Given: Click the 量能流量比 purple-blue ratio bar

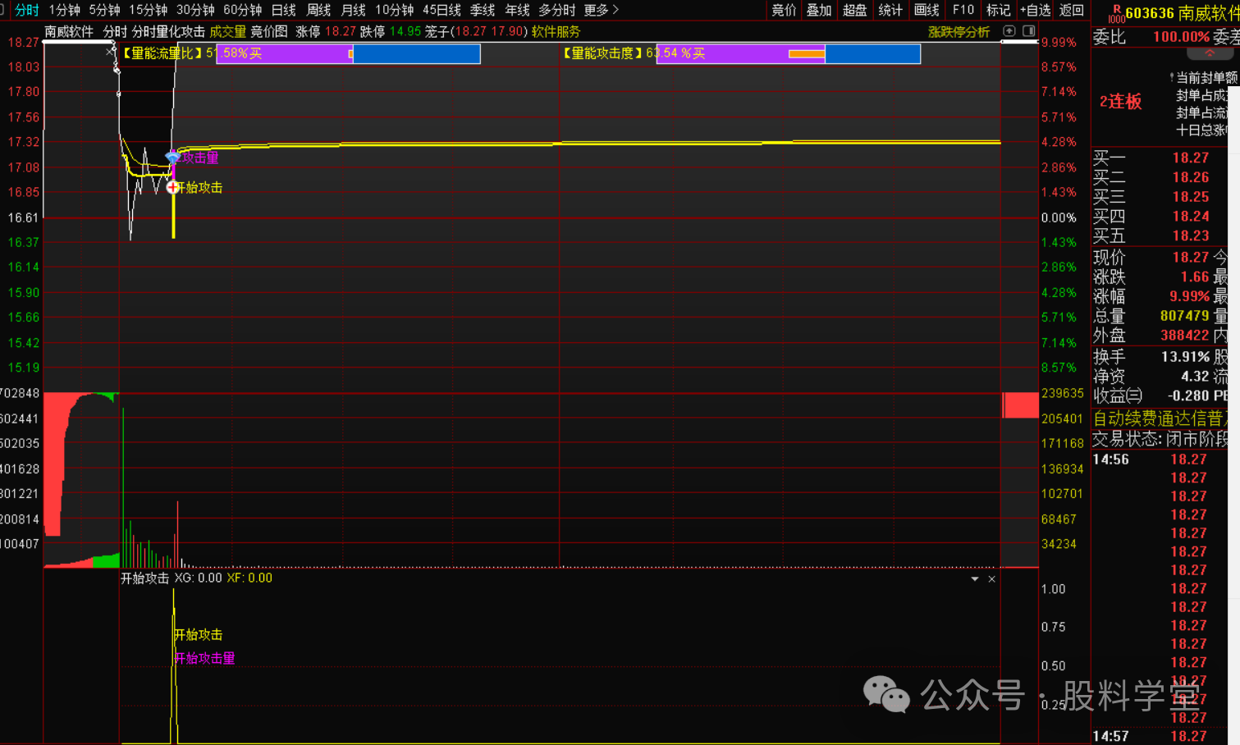Looking at the screenshot, I should coord(348,53).
